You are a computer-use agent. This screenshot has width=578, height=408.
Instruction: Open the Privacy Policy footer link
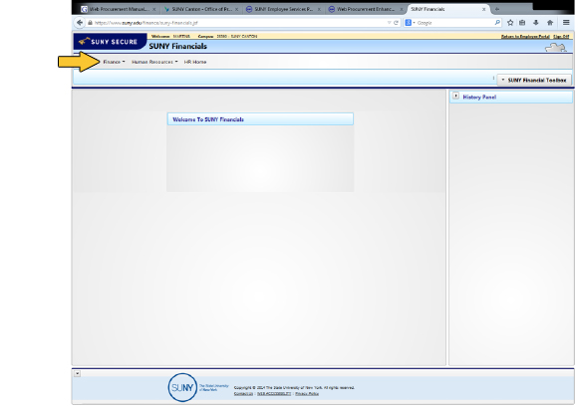coord(307,394)
